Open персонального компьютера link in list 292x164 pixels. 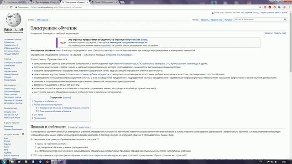coord(122,64)
